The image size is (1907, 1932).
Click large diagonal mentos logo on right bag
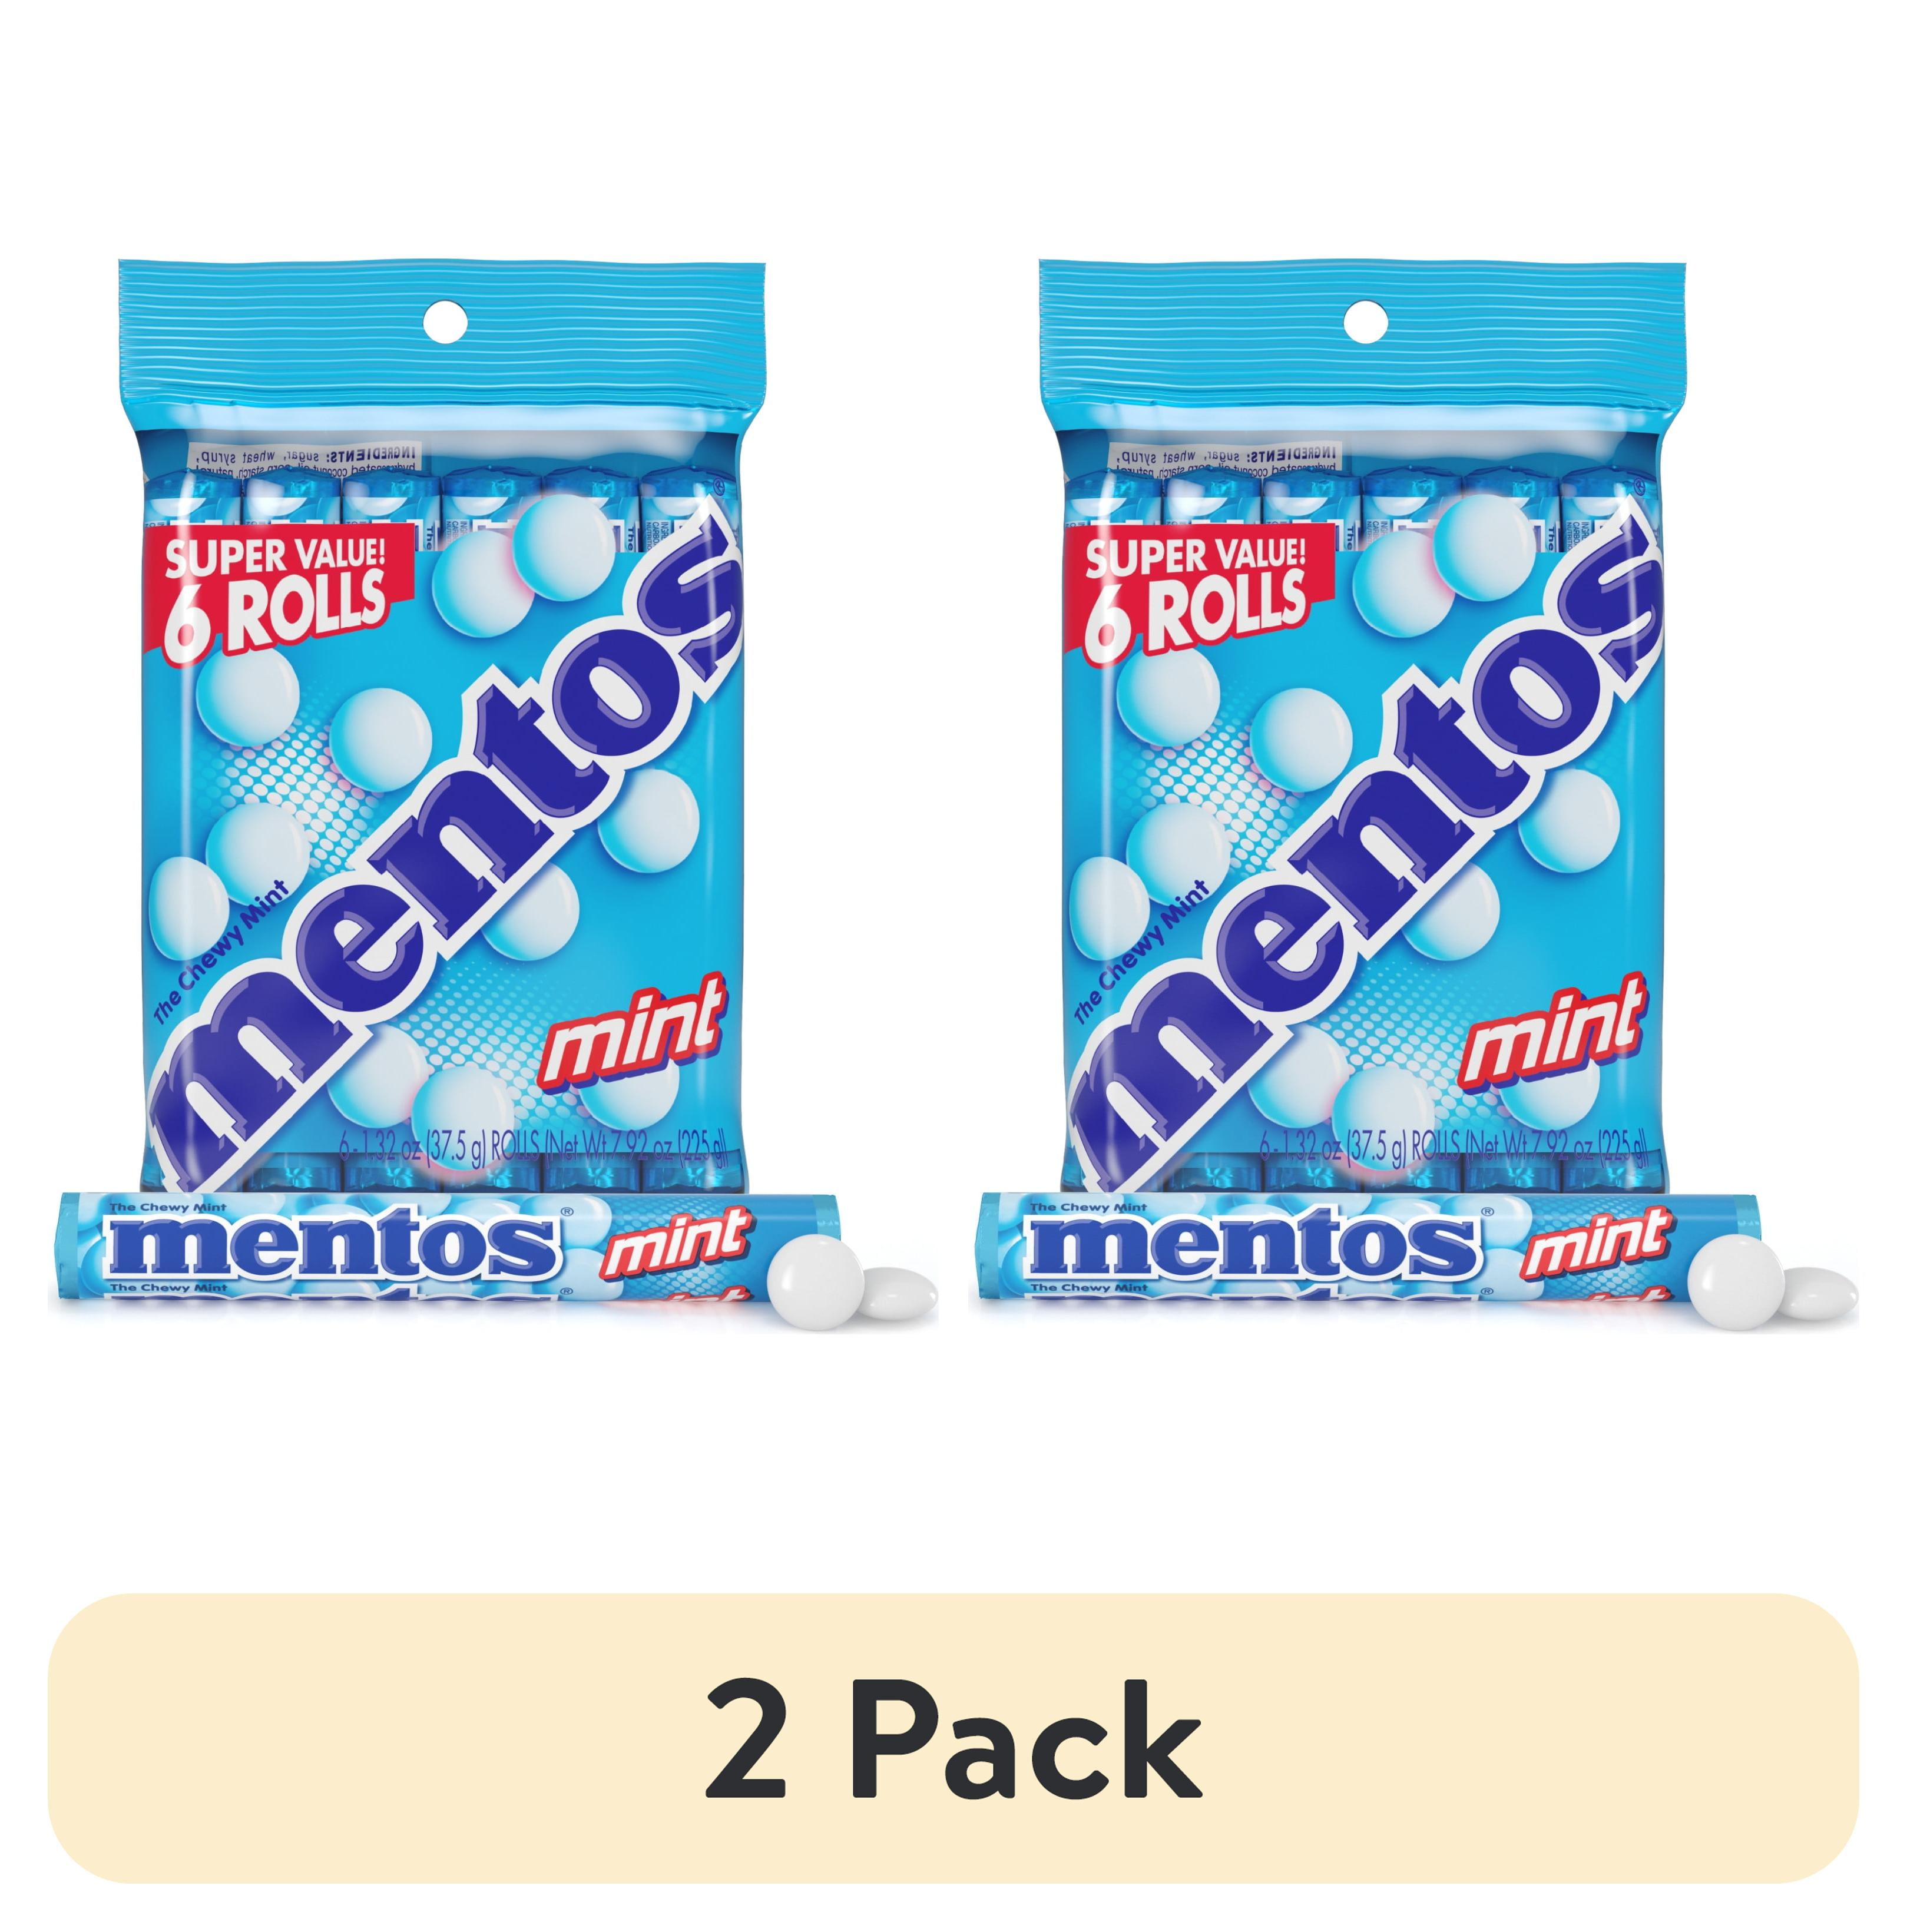pyautogui.click(x=1365, y=850)
